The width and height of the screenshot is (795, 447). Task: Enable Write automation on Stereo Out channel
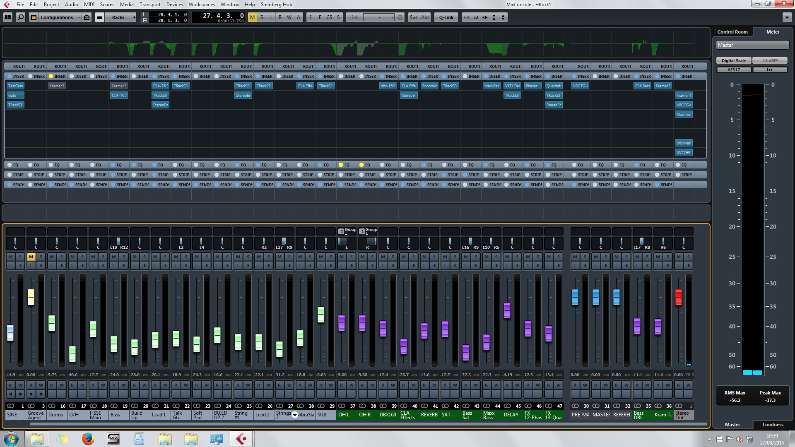point(688,385)
